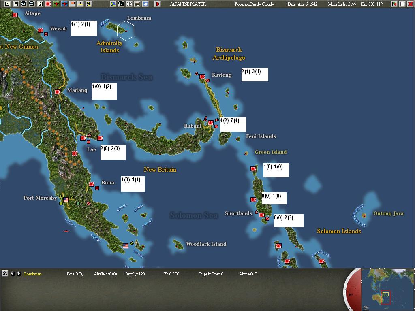Click the 'Rabaul' map label
Image resolution: width=415 pixels, height=311 pixels.
pyautogui.click(x=193, y=126)
